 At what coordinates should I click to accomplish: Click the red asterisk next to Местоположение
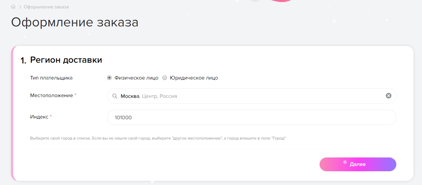coord(76,94)
